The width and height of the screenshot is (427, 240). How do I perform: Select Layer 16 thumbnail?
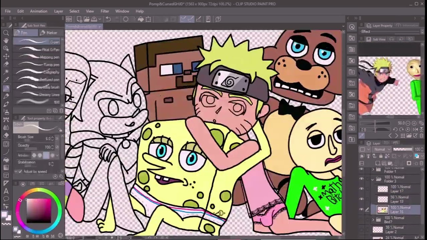(382, 210)
